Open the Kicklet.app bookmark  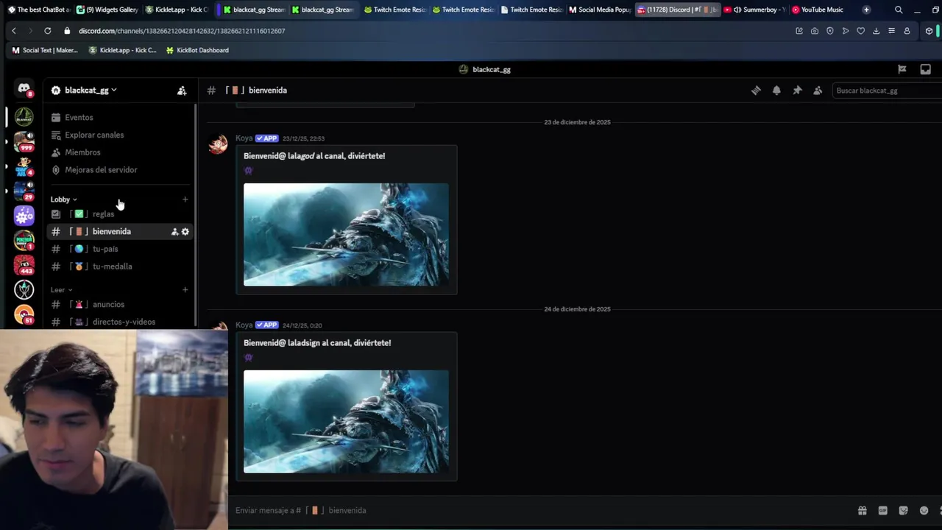[122, 50]
